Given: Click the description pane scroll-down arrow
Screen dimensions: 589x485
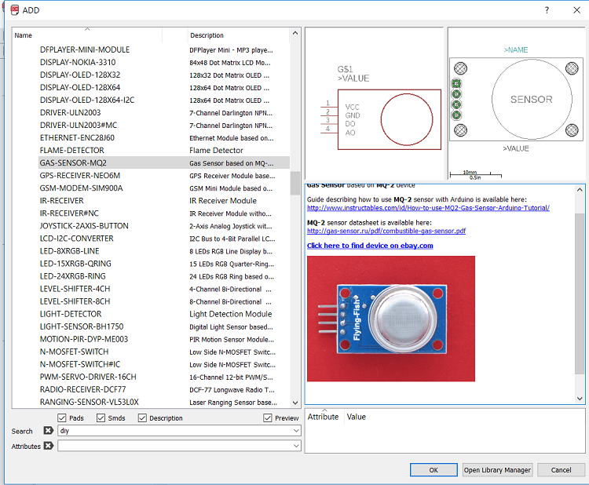Looking at the screenshot, I should click(580, 399).
